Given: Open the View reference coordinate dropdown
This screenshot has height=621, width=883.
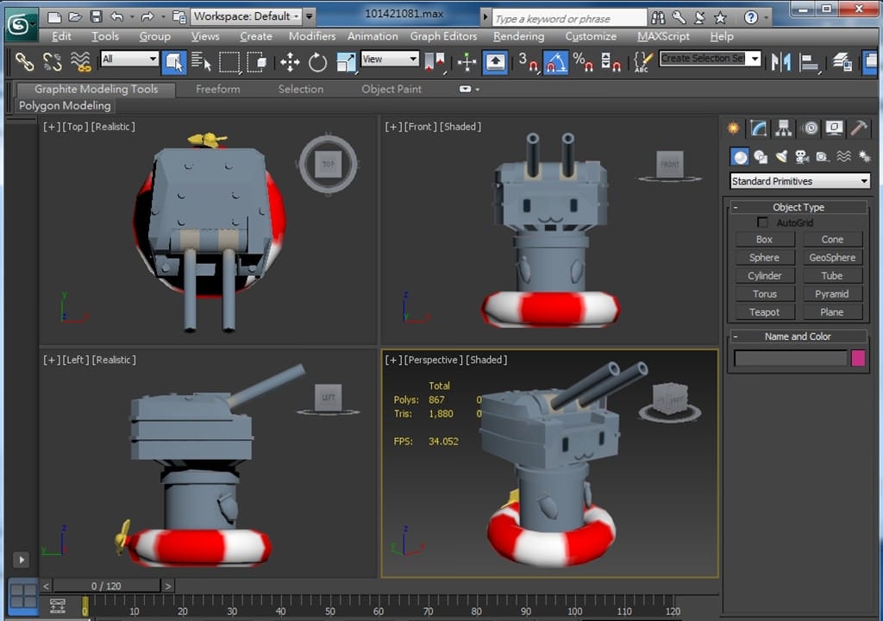Looking at the screenshot, I should (x=390, y=59).
